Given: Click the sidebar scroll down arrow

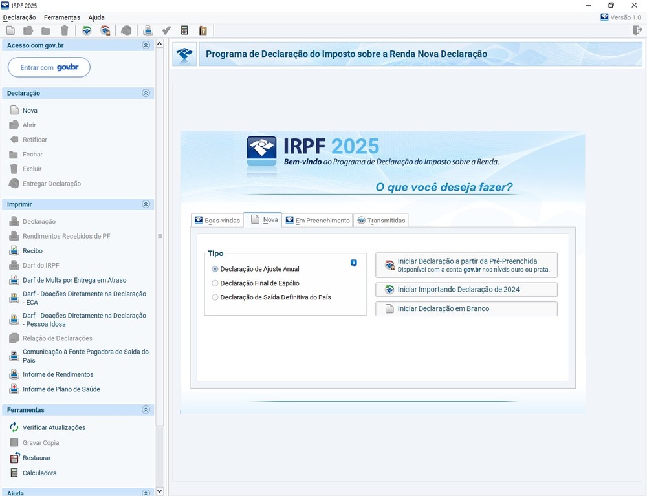Looking at the screenshot, I should click(x=160, y=491).
